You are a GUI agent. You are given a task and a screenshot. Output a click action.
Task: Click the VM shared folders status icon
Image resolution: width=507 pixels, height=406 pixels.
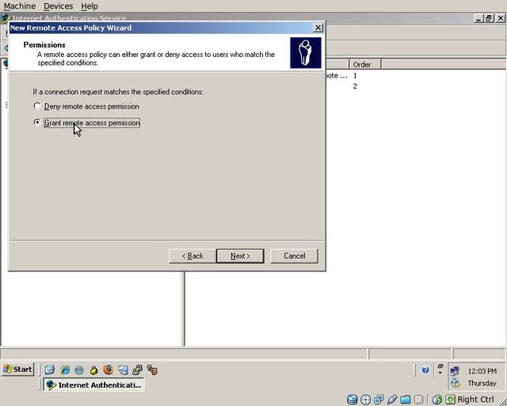pos(406,400)
